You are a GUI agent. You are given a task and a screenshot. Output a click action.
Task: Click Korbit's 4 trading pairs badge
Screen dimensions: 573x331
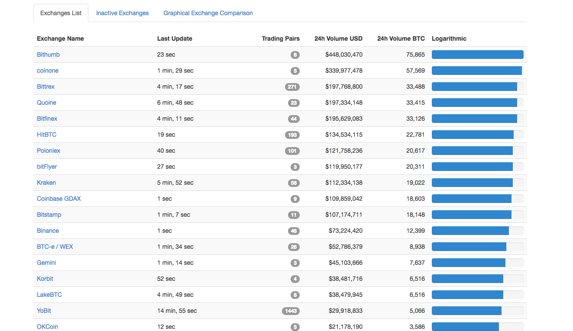[295, 279]
